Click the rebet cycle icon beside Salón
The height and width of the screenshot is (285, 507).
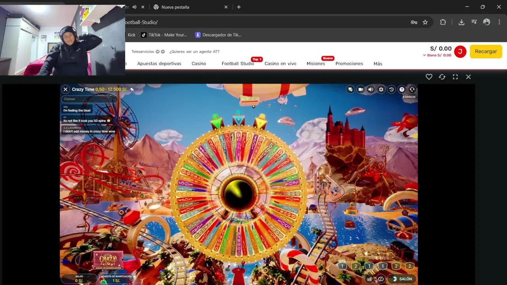[381, 279]
